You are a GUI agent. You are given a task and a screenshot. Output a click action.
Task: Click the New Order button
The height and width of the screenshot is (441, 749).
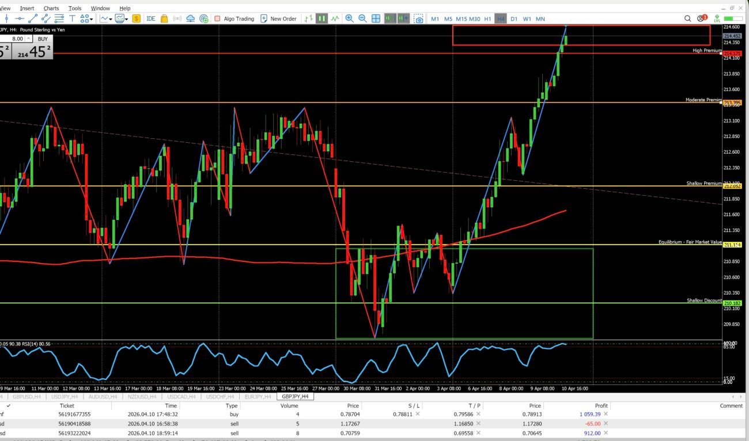pyautogui.click(x=278, y=18)
